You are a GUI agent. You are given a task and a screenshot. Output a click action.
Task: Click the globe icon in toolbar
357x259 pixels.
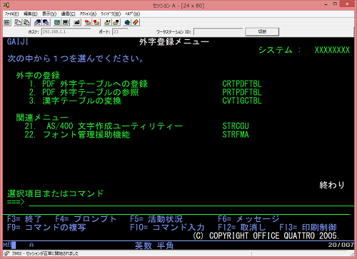[x=127, y=23]
